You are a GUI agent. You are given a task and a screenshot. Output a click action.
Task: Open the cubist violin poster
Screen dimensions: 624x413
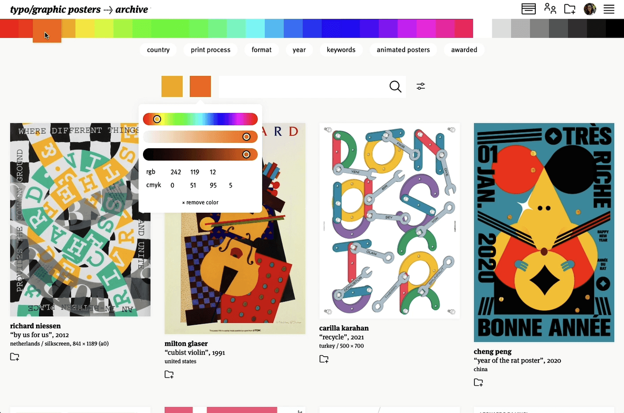pos(235,228)
